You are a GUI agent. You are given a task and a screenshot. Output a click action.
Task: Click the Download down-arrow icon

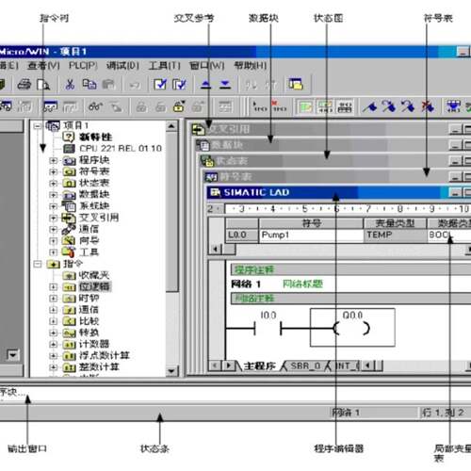pyautogui.click(x=225, y=84)
